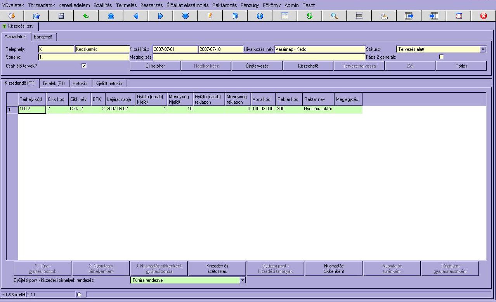This screenshot has height=302, width=496.
Task: Select the Kiszedendő (F1) tab
Action: pos(20,83)
